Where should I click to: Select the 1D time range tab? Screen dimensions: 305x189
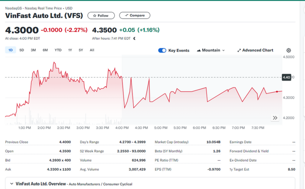(11, 50)
